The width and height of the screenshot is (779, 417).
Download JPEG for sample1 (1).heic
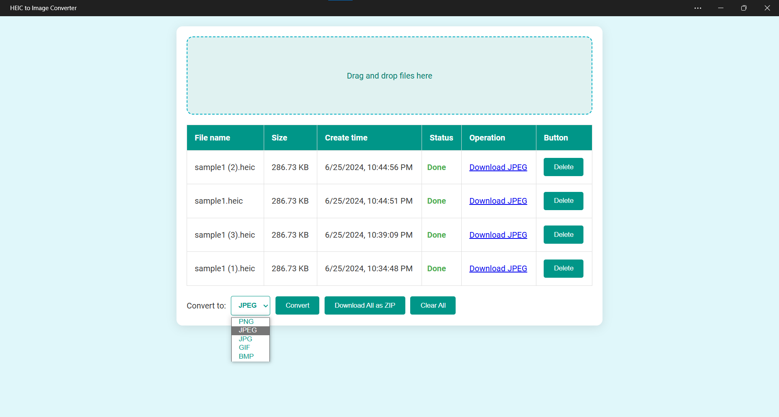(498, 268)
